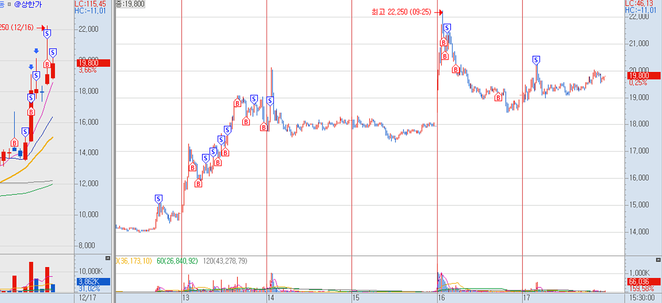This screenshot has height=303, width=662.
Task: Click the sell marker after the day 17 line
Action: (x=536, y=60)
